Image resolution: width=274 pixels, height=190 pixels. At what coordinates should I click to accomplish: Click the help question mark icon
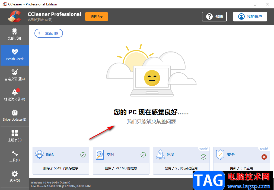tap(209, 17)
